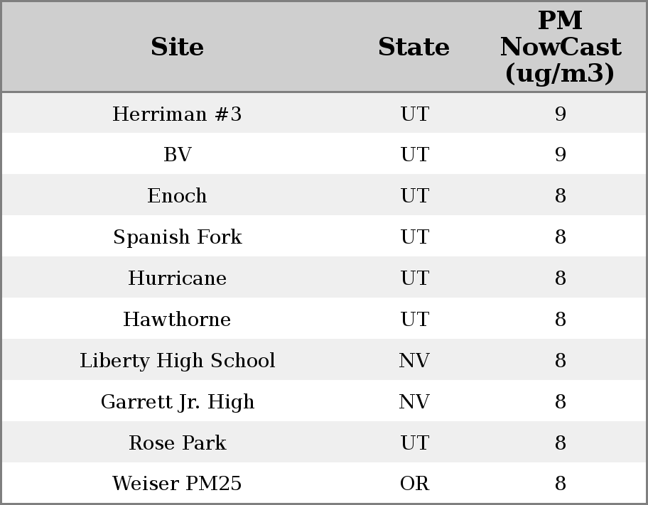Screen dimensions: 648x505
Task: Click the PM value 9 for BV
Action: [x=560, y=155]
